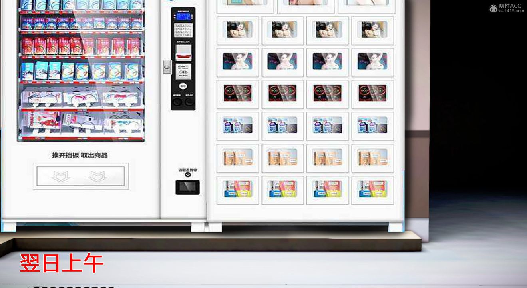
Task: Click the bill acceptor slot with red strip
Action: 183,51
